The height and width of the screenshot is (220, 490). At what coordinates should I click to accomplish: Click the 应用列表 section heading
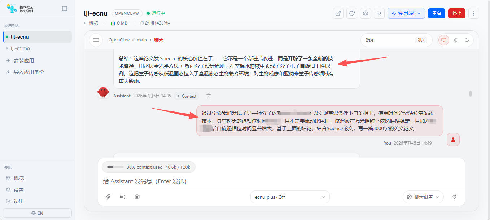click(12, 26)
